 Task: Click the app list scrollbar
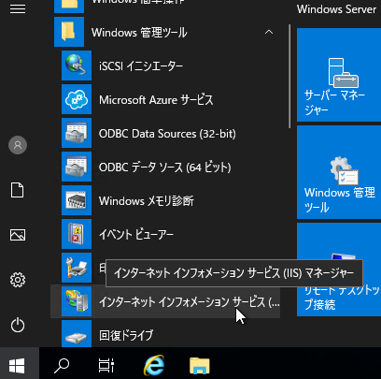pos(289,77)
